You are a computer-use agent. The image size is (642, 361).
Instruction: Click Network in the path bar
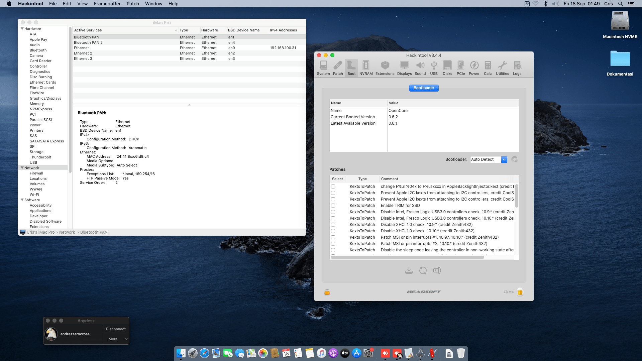coord(67,232)
